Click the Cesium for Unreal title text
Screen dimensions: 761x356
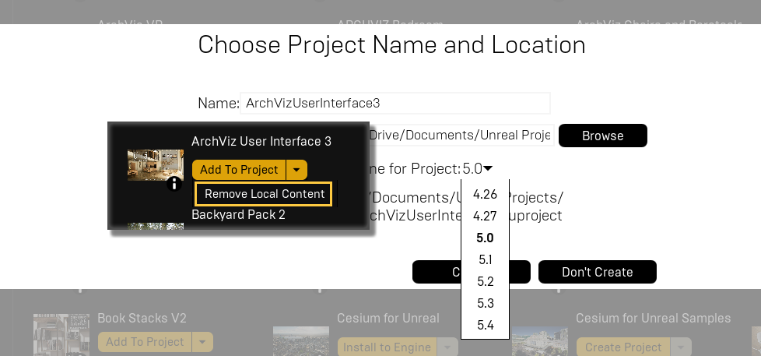pos(388,318)
